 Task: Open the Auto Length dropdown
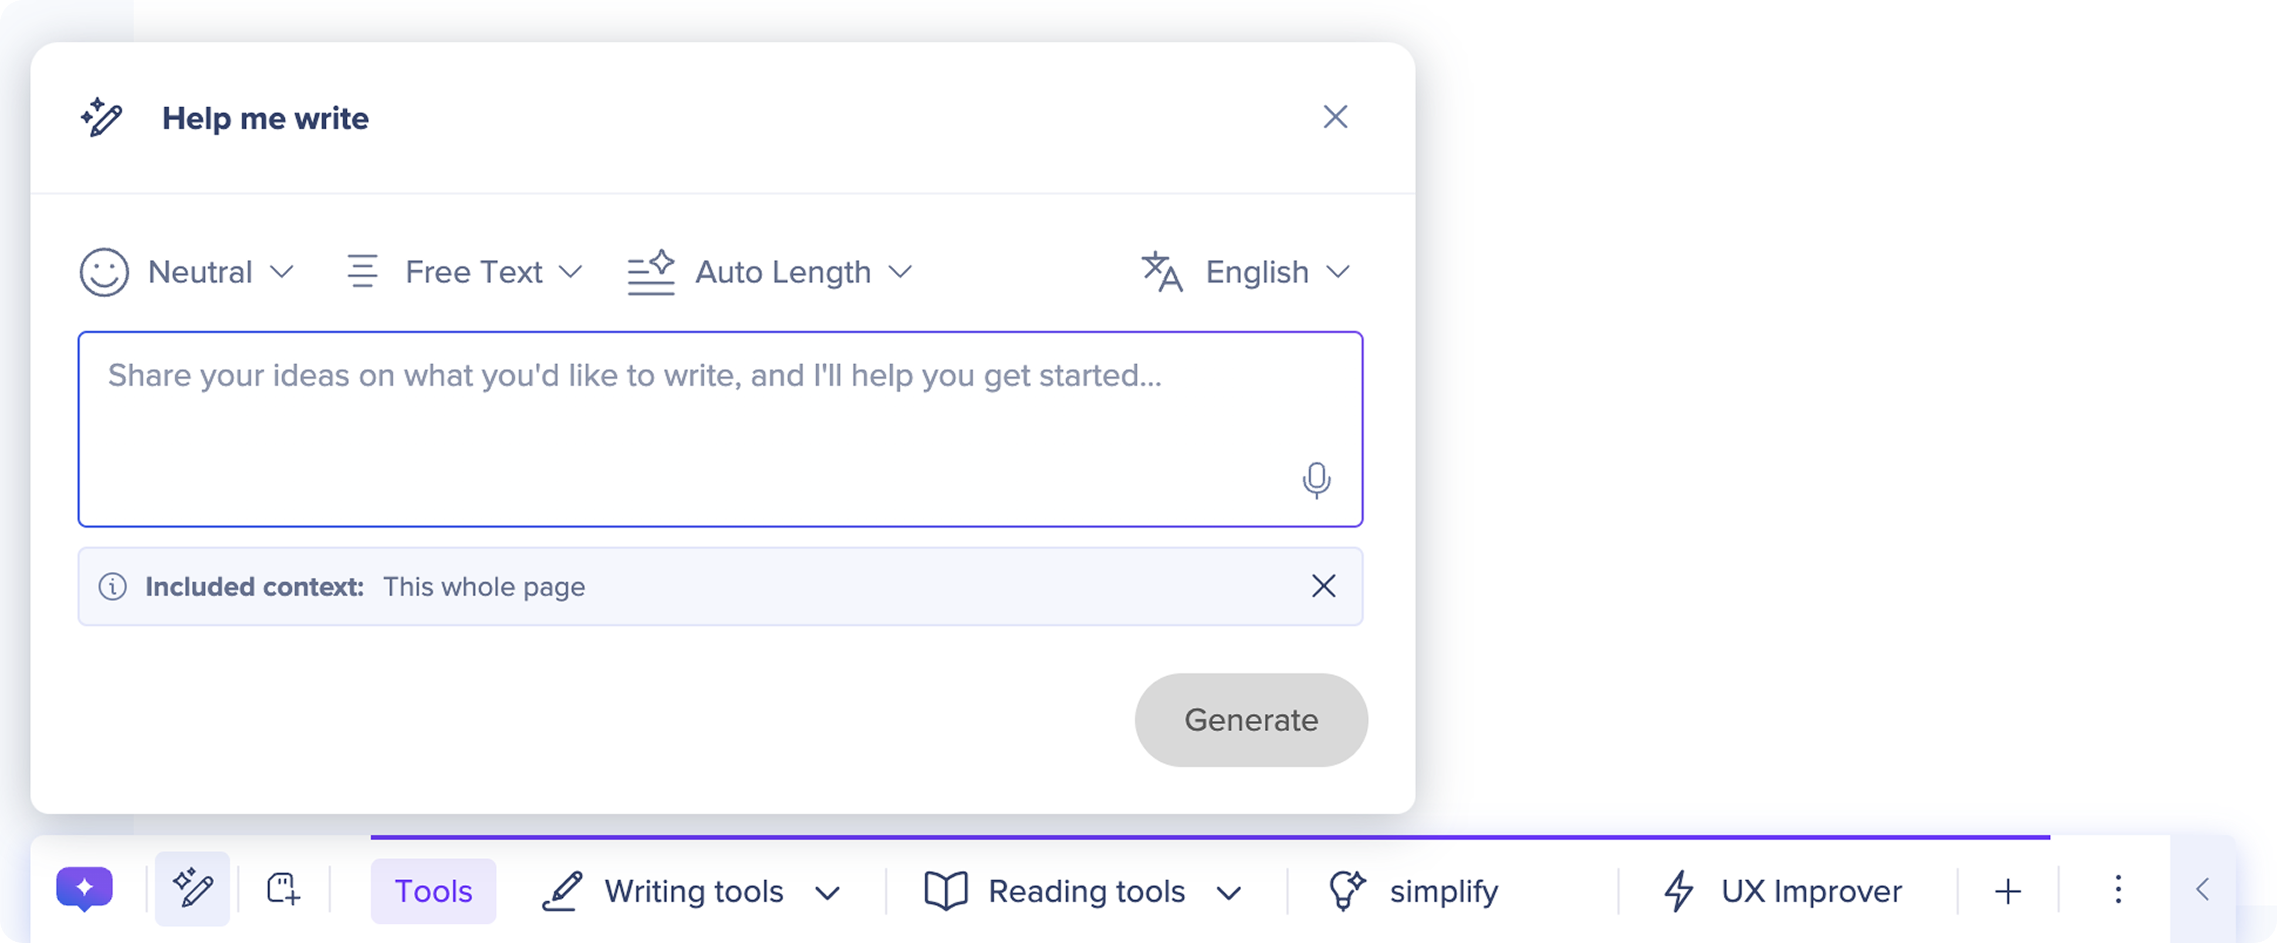(x=769, y=272)
